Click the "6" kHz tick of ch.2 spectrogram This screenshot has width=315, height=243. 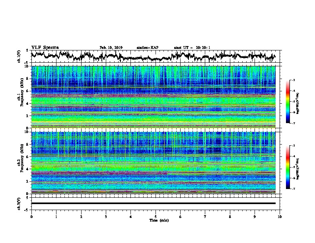tap(28, 157)
